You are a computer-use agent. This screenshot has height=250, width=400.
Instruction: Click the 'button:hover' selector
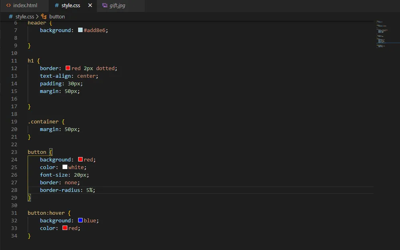(x=46, y=213)
